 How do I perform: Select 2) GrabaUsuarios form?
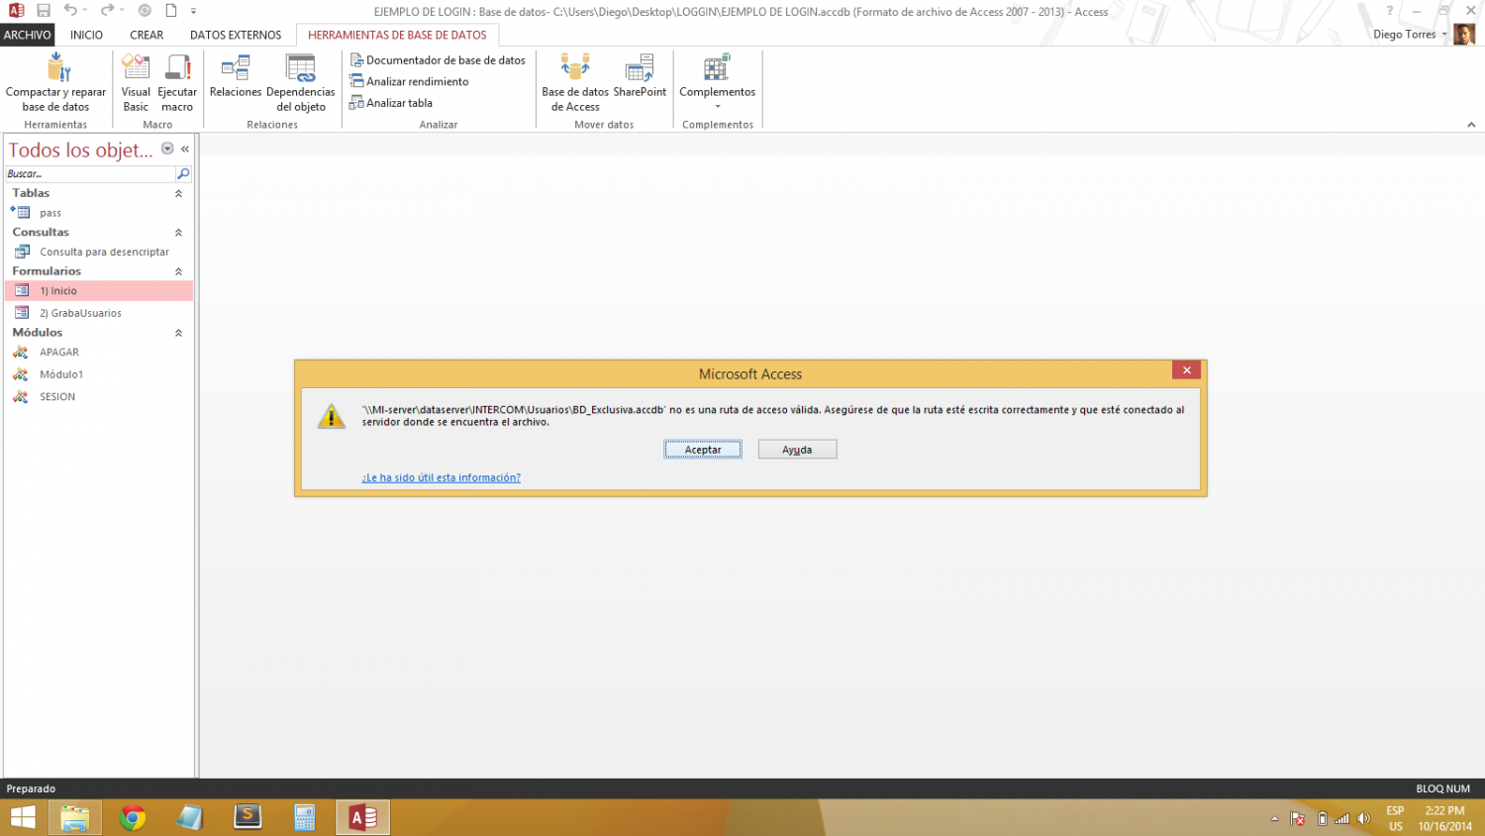[x=99, y=313]
